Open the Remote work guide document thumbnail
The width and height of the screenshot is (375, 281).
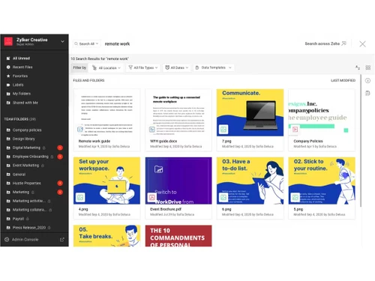tap(106, 112)
